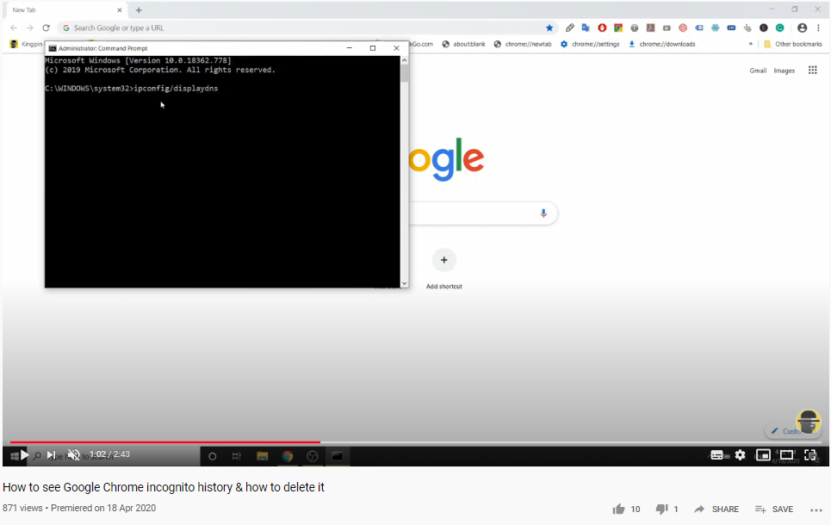
Task: Switch to miniplayer mode
Action: [x=763, y=455]
